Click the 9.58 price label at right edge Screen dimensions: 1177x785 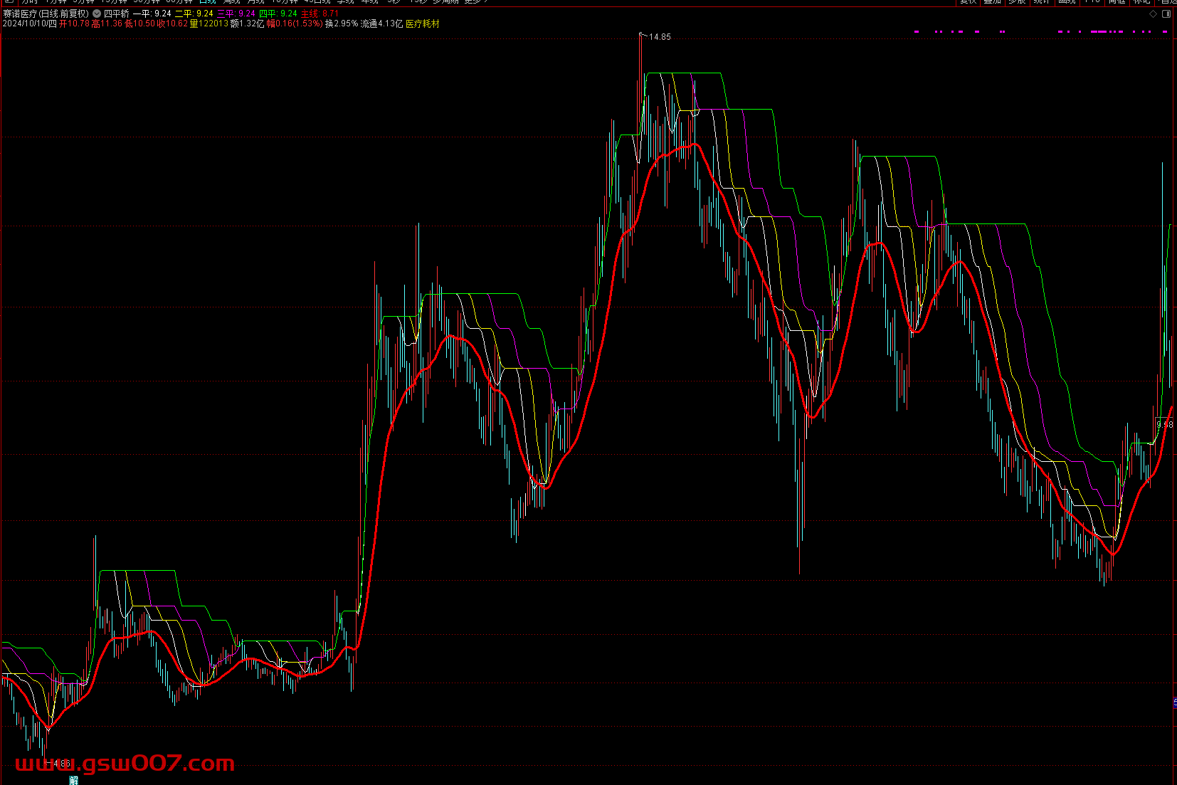(x=1165, y=425)
